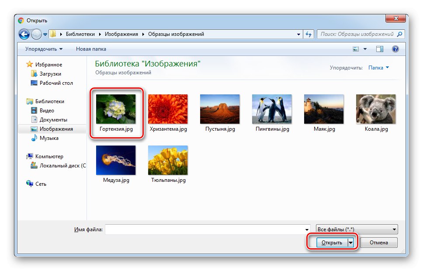Open the view options dropdown arrow
Viewport: 423px width, 271px height.
tap(365, 49)
